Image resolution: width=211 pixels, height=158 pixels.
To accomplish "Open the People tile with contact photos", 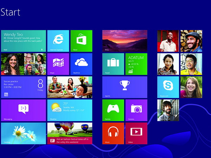I will pos(24,64).
